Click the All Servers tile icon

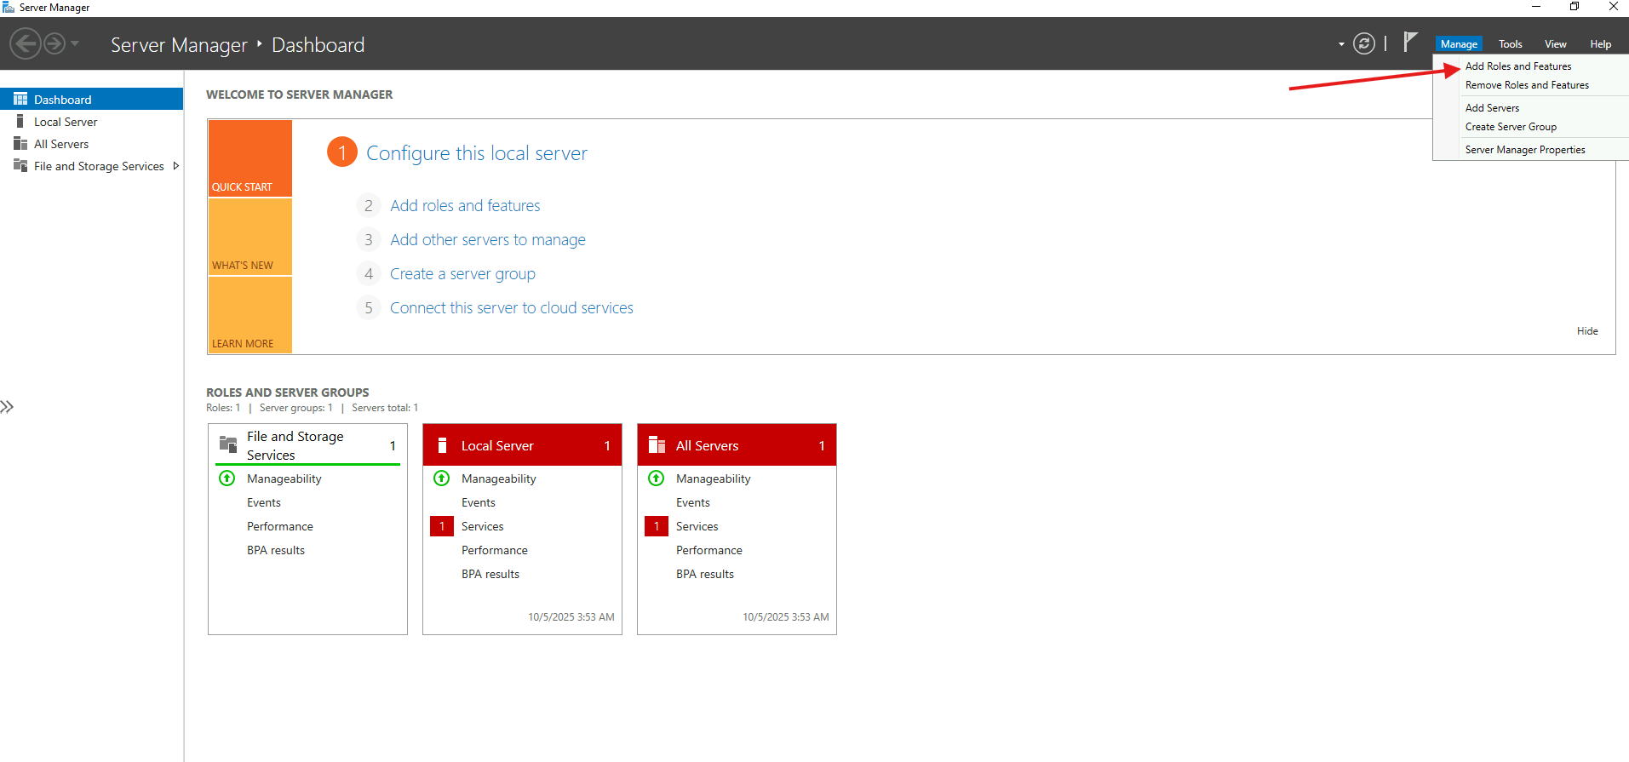pos(657,444)
